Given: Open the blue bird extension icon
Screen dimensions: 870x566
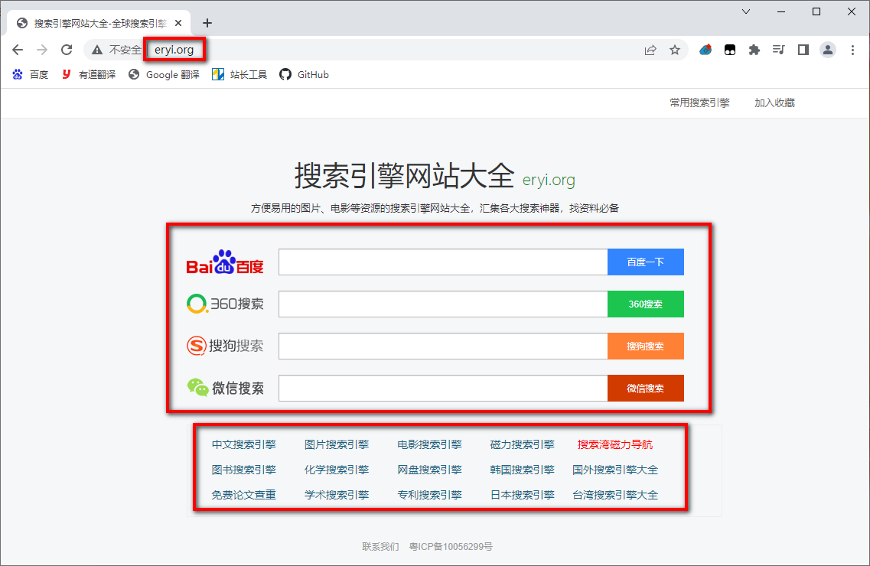Looking at the screenshot, I should tap(705, 50).
